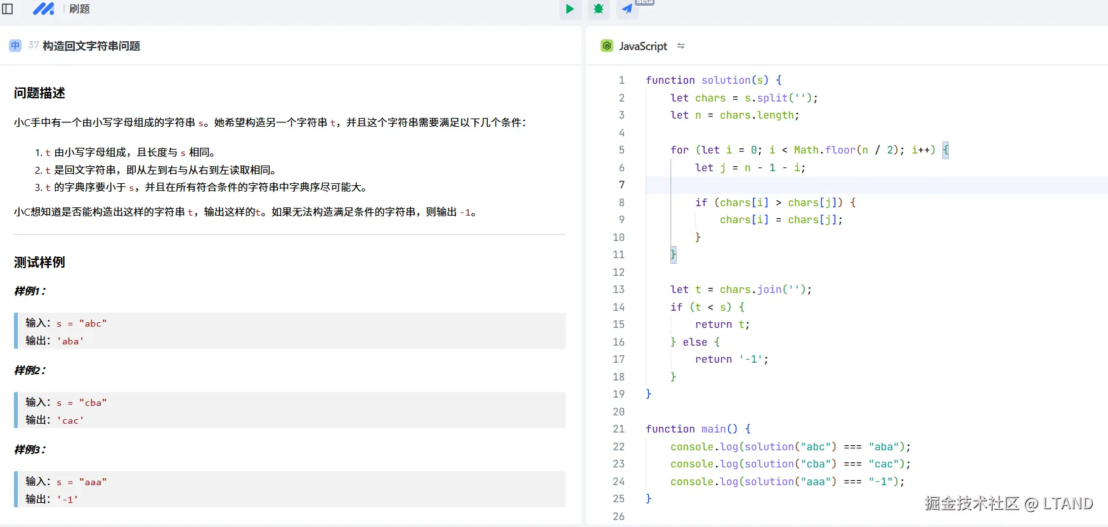Click the 测试样例 heading
This screenshot has height=527, width=1108.
click(39, 263)
